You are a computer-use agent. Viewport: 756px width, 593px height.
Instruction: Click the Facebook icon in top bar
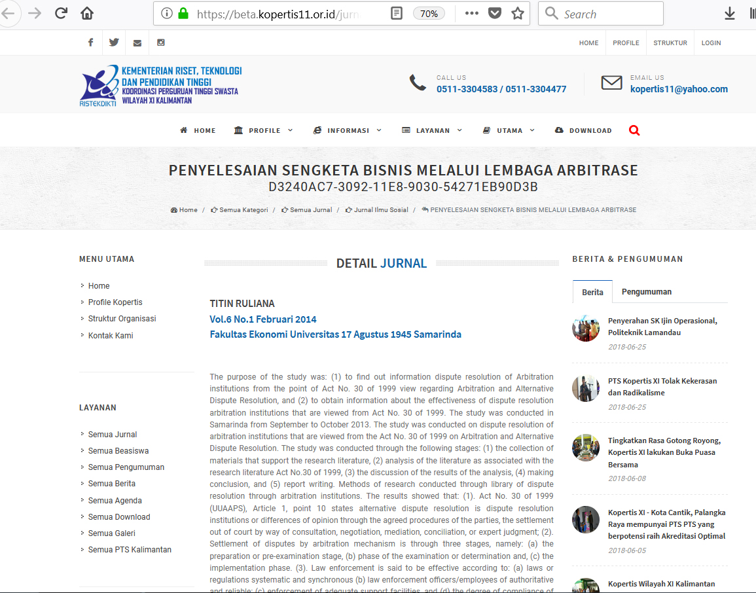tap(90, 43)
